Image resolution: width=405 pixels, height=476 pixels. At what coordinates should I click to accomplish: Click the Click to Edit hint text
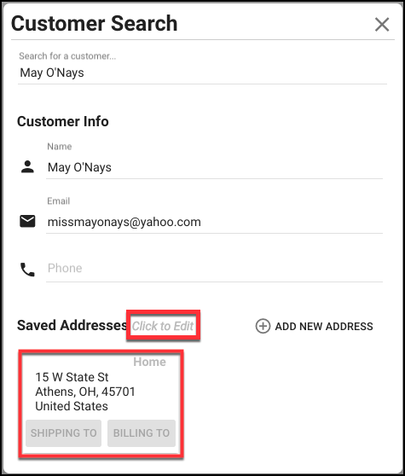point(163,326)
